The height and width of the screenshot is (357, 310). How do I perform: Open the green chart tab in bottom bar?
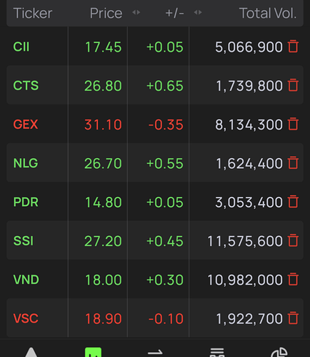click(x=93, y=352)
